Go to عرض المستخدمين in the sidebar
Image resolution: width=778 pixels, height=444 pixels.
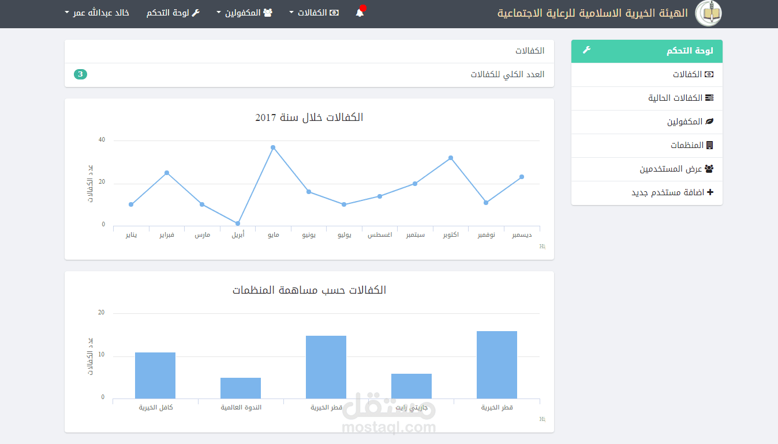click(646, 169)
